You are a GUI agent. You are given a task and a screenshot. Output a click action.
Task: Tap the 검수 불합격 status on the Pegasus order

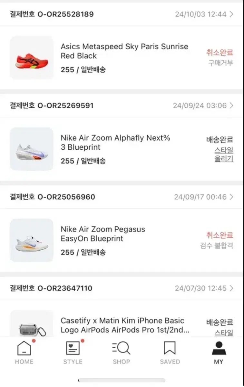(x=216, y=246)
